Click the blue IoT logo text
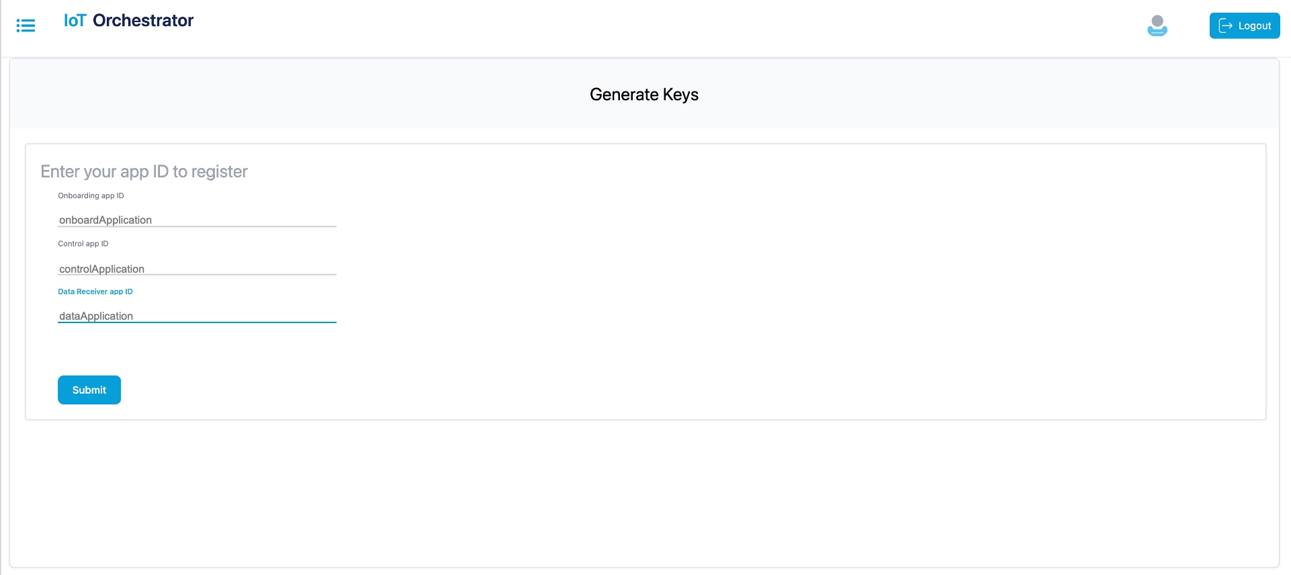Viewport: 1291px width, 575px height. 75,21
